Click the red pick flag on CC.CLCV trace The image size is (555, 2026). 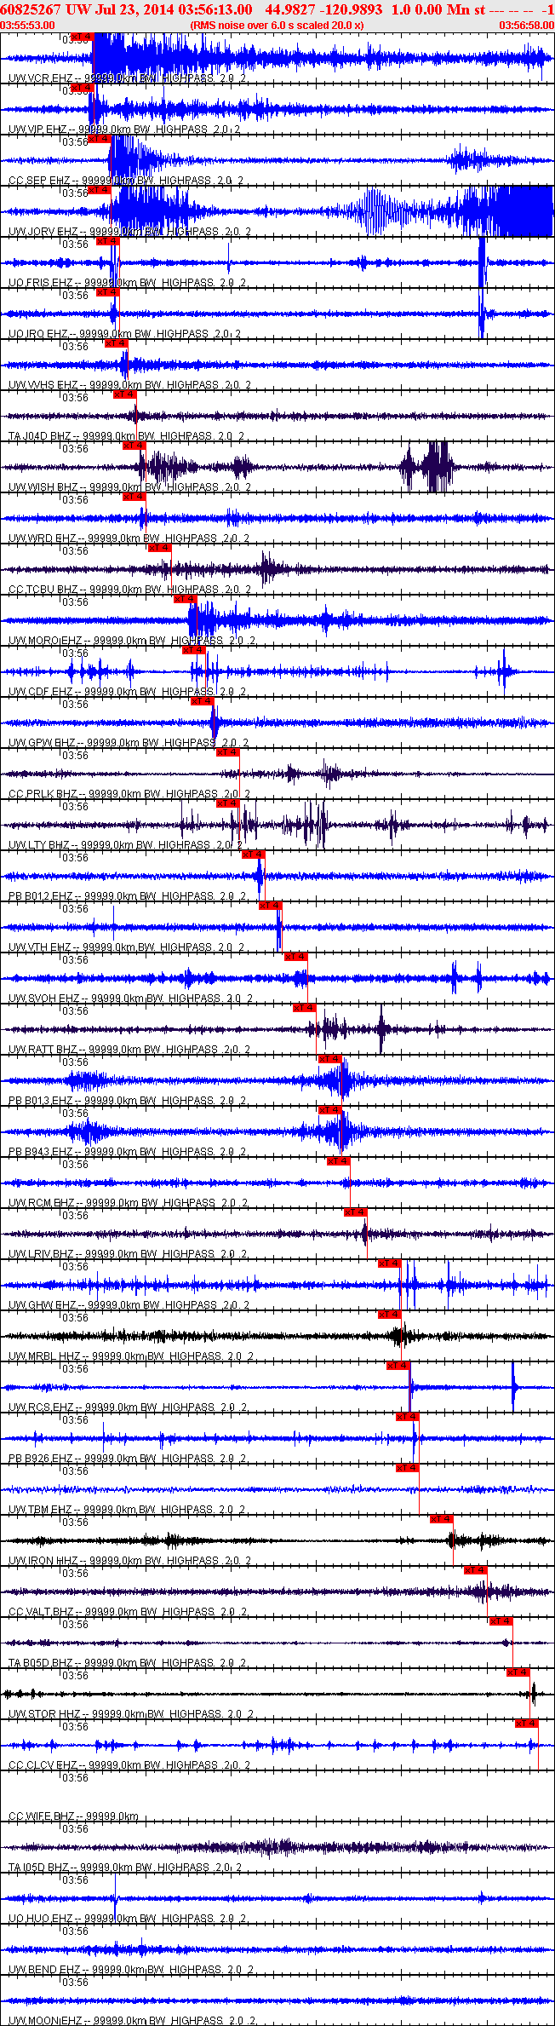[526, 1724]
